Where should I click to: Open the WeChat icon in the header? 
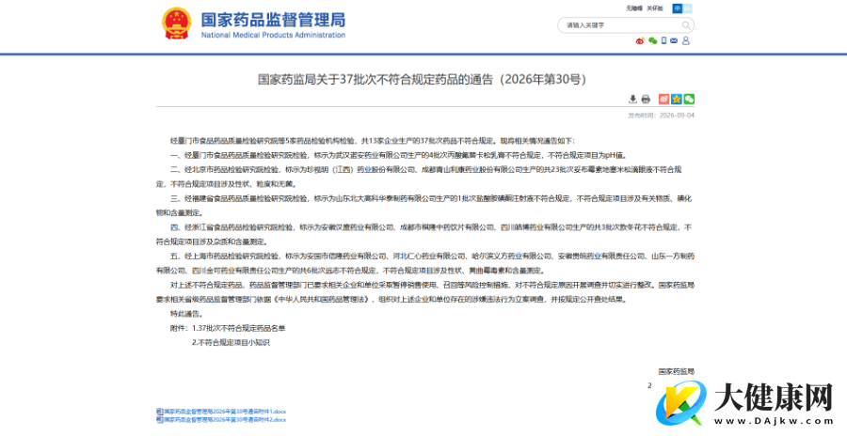click(652, 41)
